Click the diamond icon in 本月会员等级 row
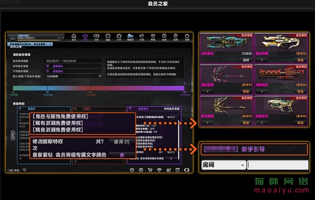315x200 pixels. coord(47,66)
